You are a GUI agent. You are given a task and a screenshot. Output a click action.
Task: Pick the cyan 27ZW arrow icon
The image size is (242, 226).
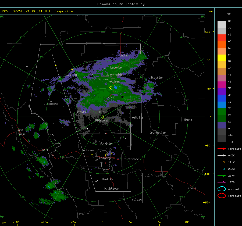(x=222, y=169)
